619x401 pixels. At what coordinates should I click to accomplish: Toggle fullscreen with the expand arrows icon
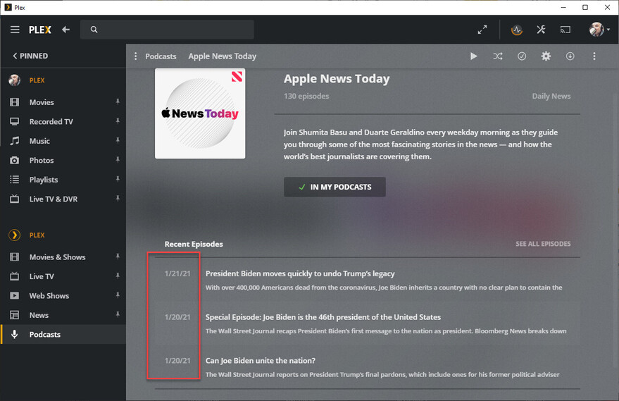(482, 30)
